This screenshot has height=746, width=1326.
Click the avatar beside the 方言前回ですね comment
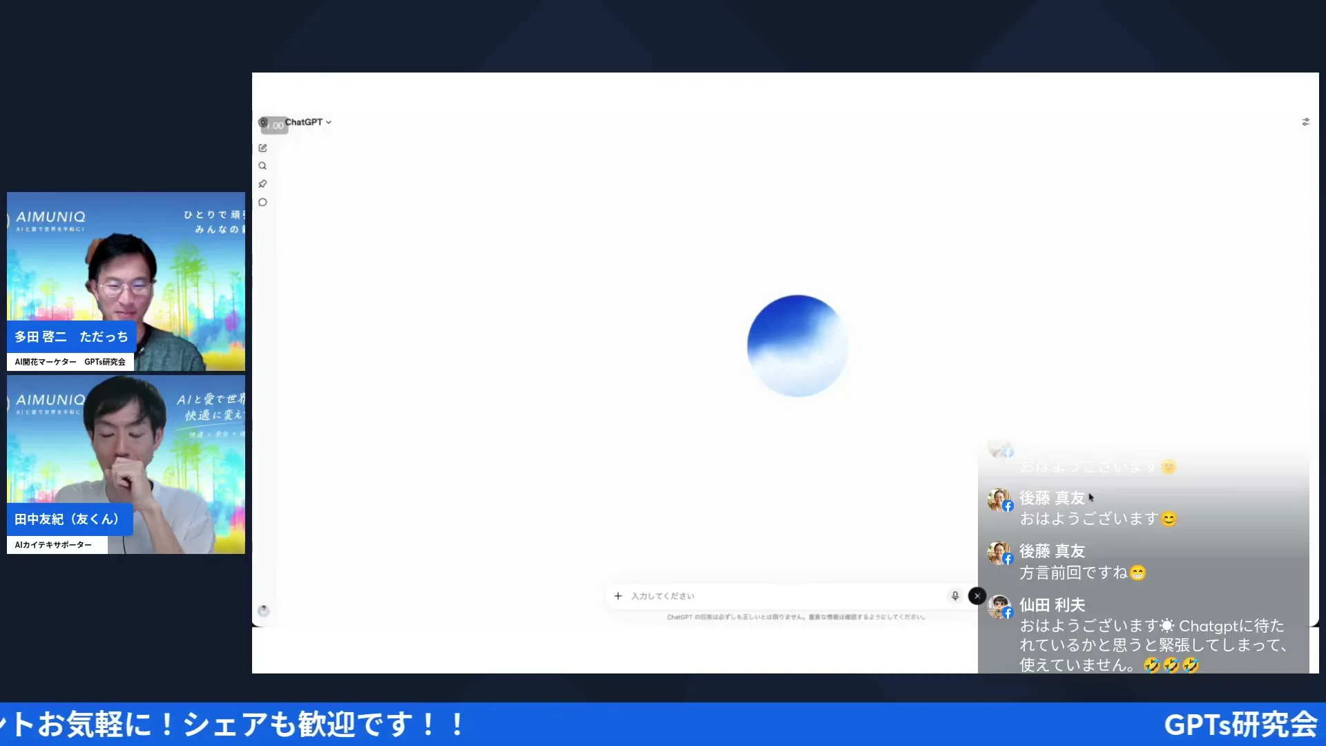pyautogui.click(x=999, y=553)
